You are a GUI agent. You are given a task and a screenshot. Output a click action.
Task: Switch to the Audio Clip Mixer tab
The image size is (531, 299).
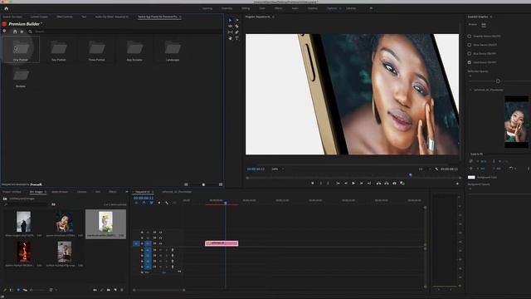(x=111, y=17)
